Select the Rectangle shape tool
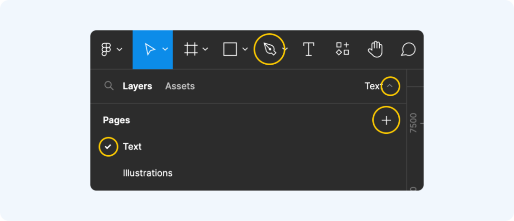514x221 pixels. pos(230,49)
